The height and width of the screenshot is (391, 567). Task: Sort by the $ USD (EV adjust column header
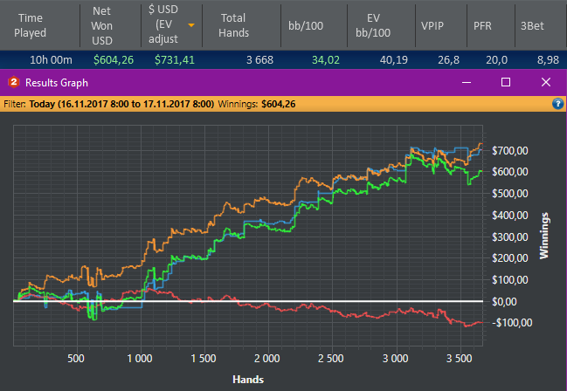point(163,24)
